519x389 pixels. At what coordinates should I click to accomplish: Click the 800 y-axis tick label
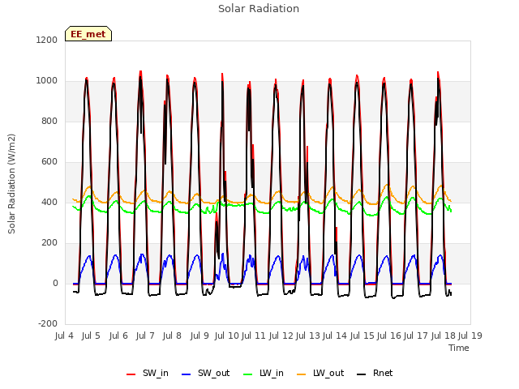coord(49,121)
